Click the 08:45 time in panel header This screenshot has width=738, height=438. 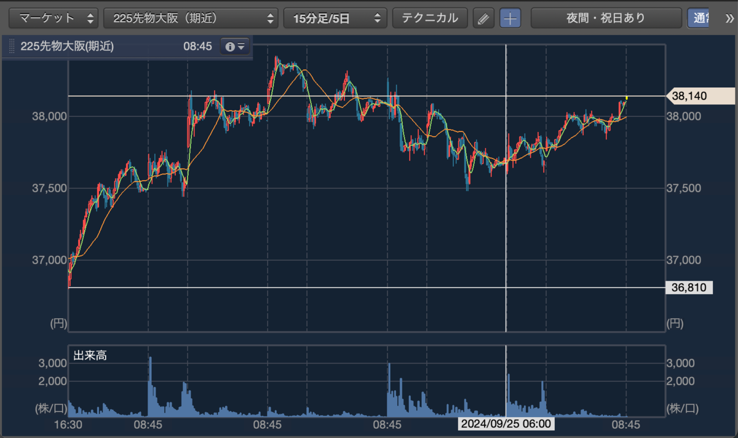197,46
